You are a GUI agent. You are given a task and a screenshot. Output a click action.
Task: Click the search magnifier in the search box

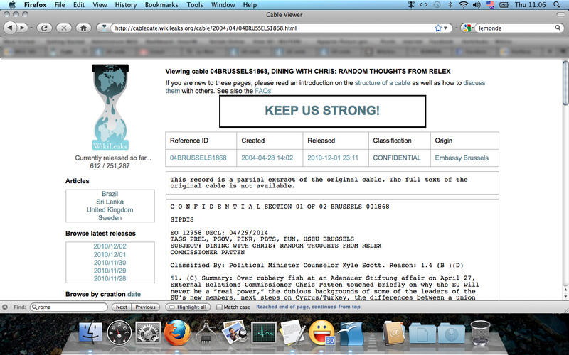click(558, 28)
